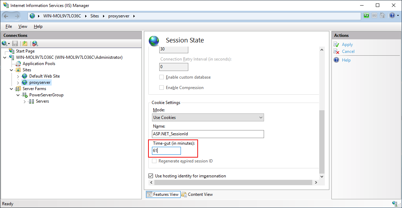Switch to Content View tab
This screenshot has width=402, height=208.
[197, 194]
